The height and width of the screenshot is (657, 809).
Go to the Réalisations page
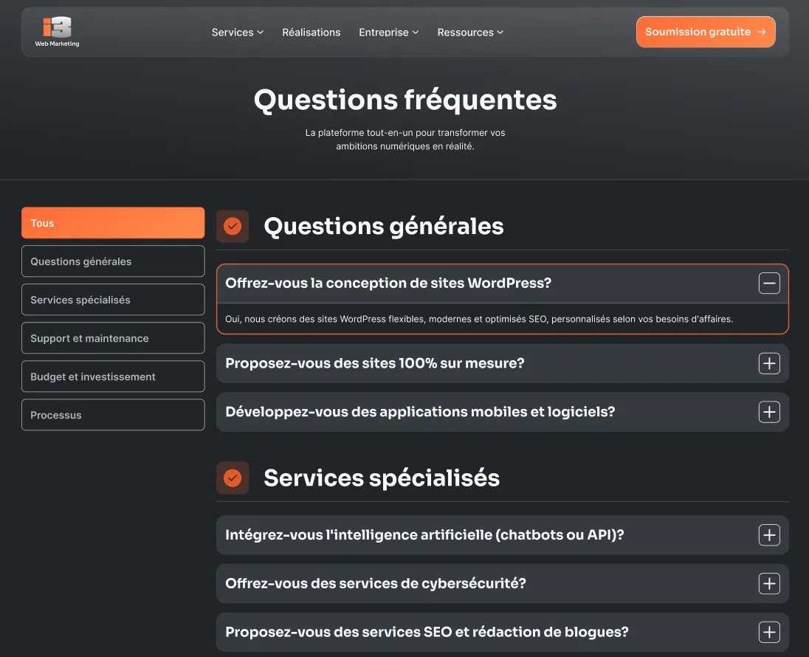click(311, 32)
